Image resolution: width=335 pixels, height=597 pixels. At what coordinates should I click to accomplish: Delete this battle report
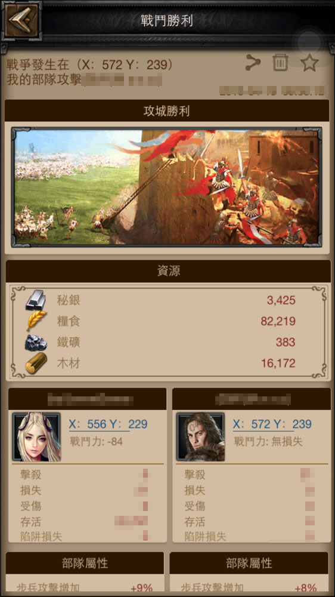(280, 63)
